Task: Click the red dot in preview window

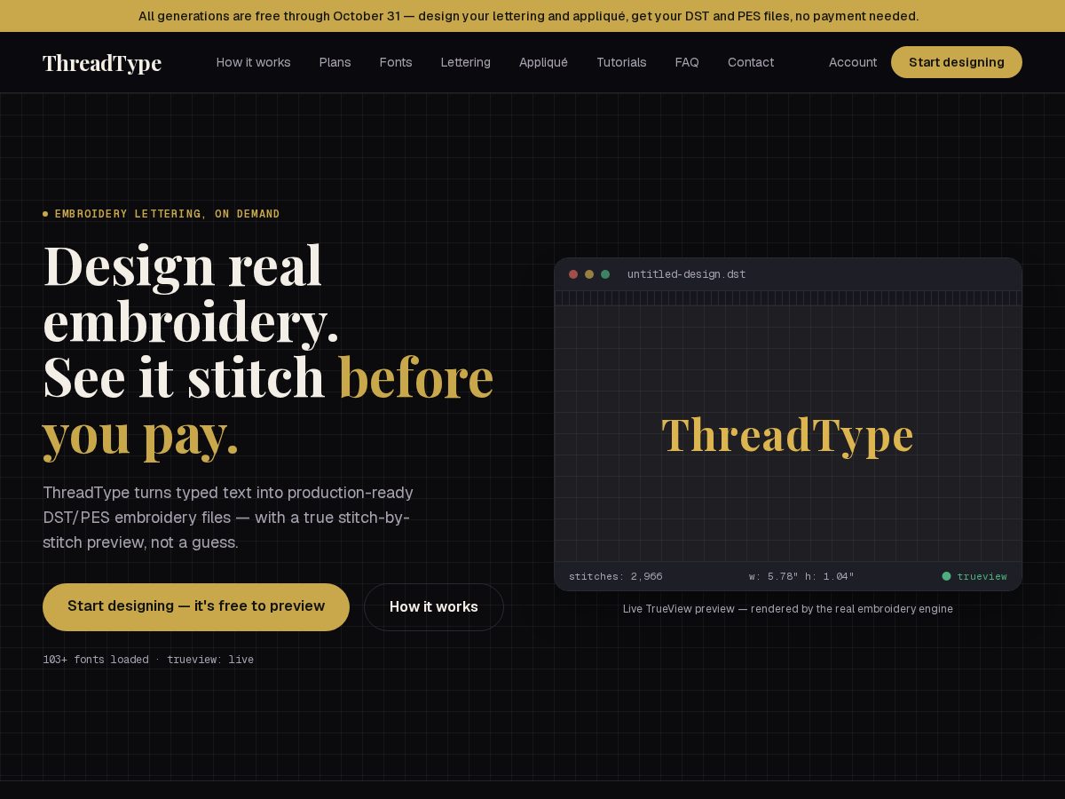Action: coord(573,274)
